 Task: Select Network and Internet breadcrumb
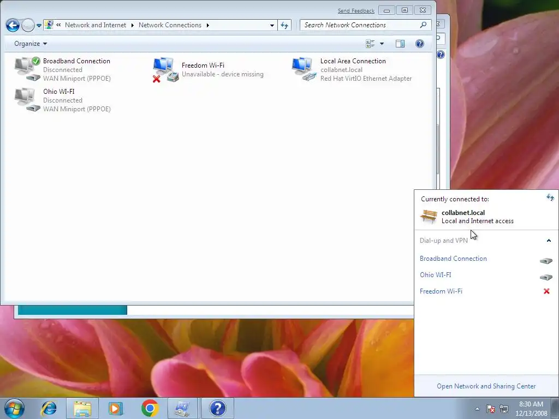(96, 25)
